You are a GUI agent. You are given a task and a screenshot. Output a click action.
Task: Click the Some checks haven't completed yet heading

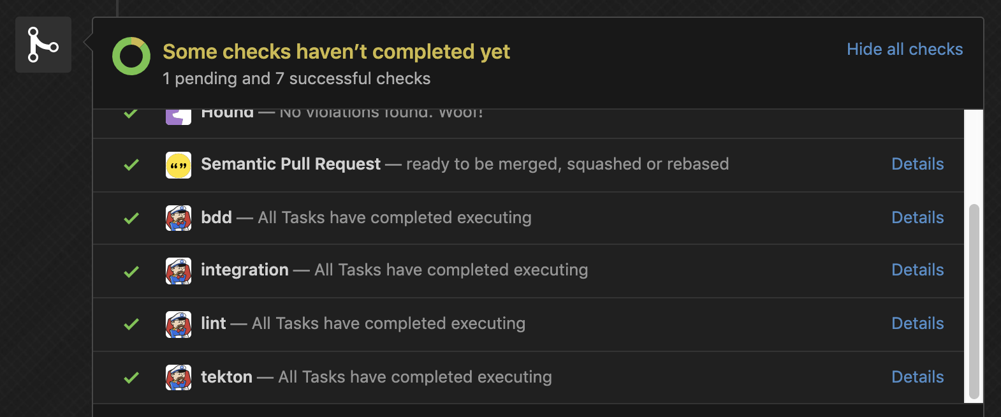336,52
